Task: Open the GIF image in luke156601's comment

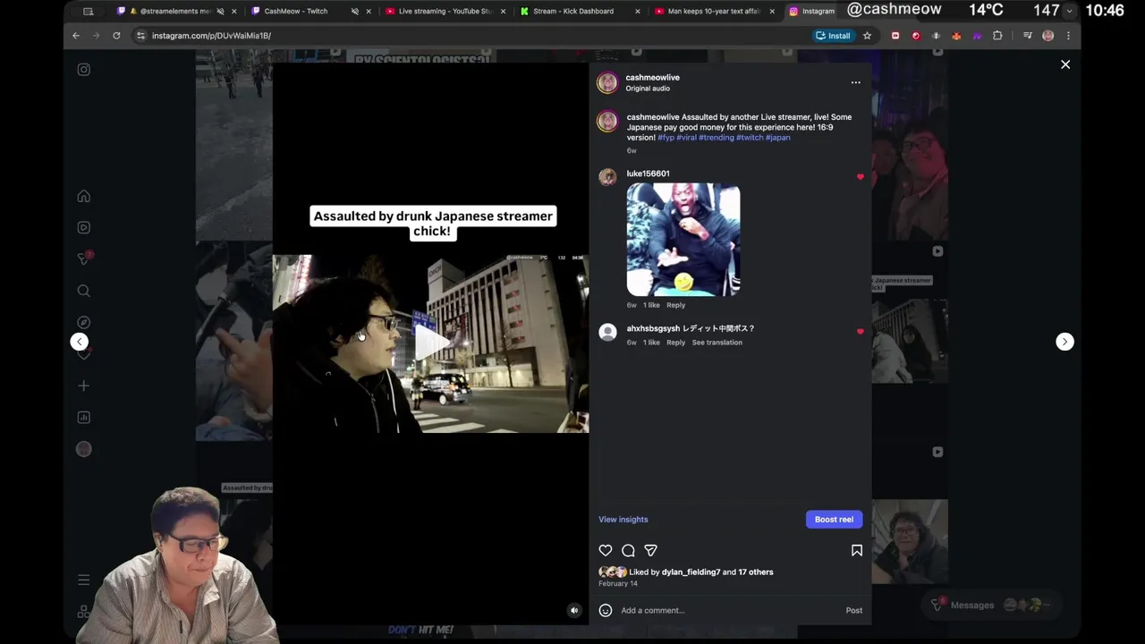Action: tap(683, 240)
